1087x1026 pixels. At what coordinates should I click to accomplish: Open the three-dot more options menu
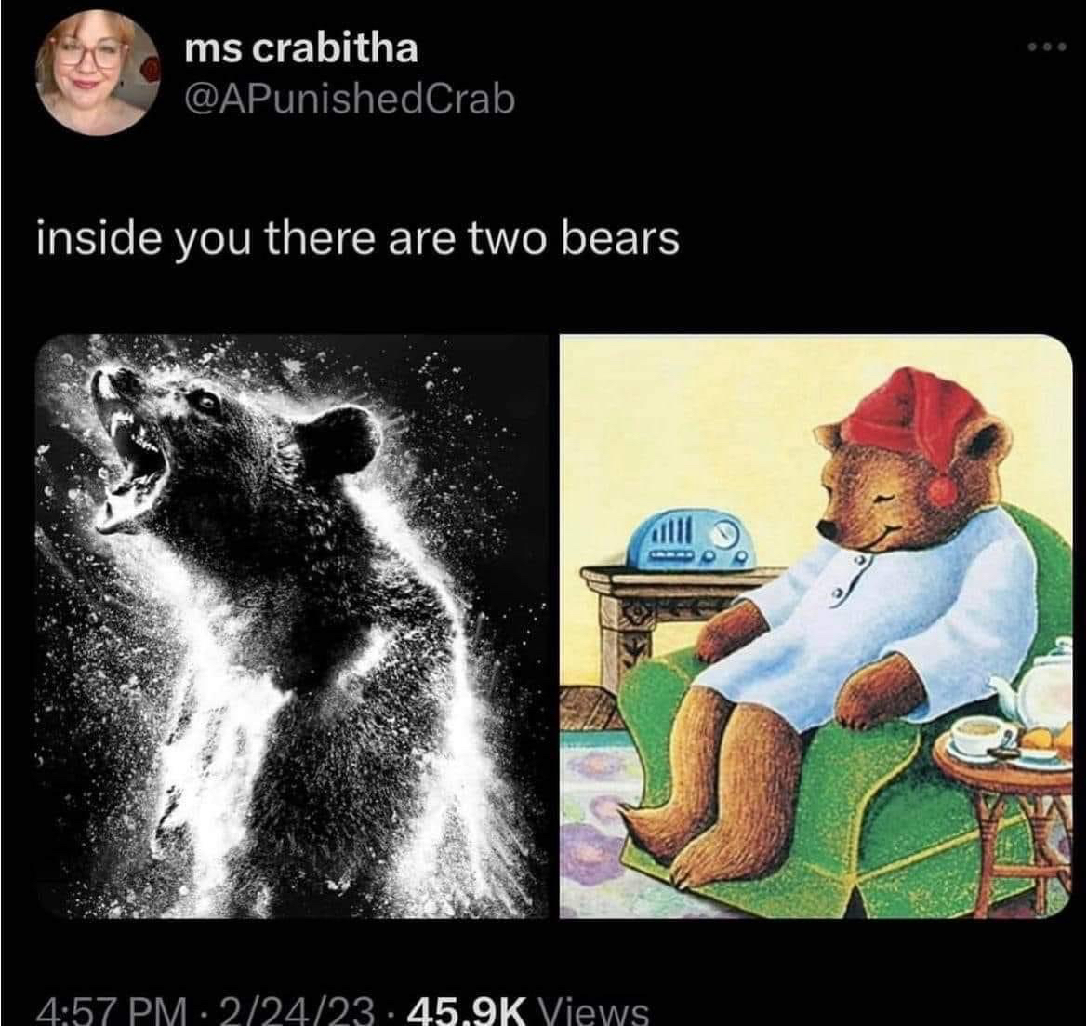coord(1046,47)
